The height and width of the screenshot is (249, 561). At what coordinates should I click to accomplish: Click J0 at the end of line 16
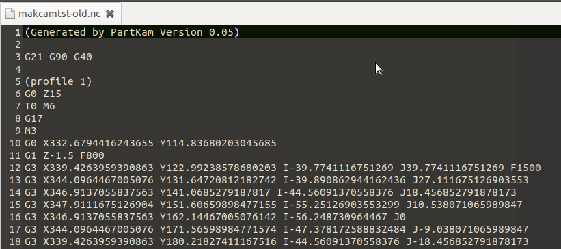[400, 217]
